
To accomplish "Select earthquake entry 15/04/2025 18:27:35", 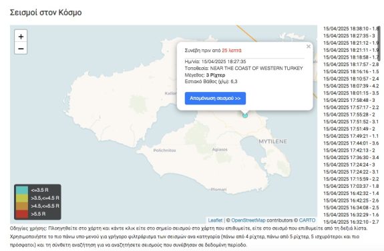I will tap(349, 36).
